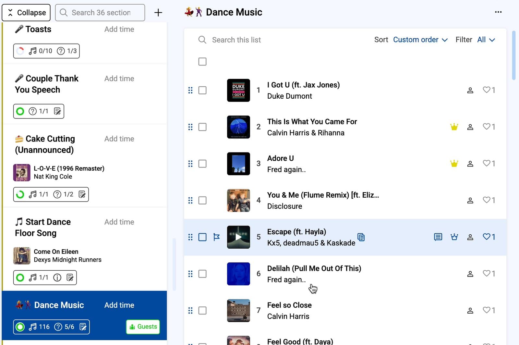This screenshot has height=345, width=519.
Task: Click the drag handle for Adore U
Action: click(x=190, y=164)
